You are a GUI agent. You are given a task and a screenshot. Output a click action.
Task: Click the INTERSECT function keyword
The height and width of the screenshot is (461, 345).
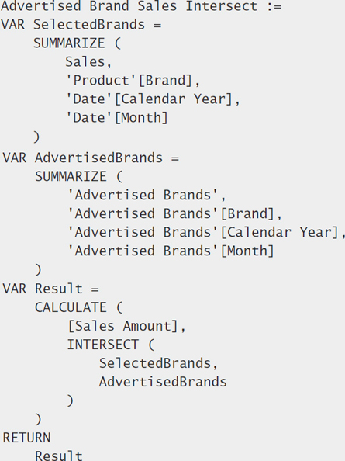click(103, 345)
